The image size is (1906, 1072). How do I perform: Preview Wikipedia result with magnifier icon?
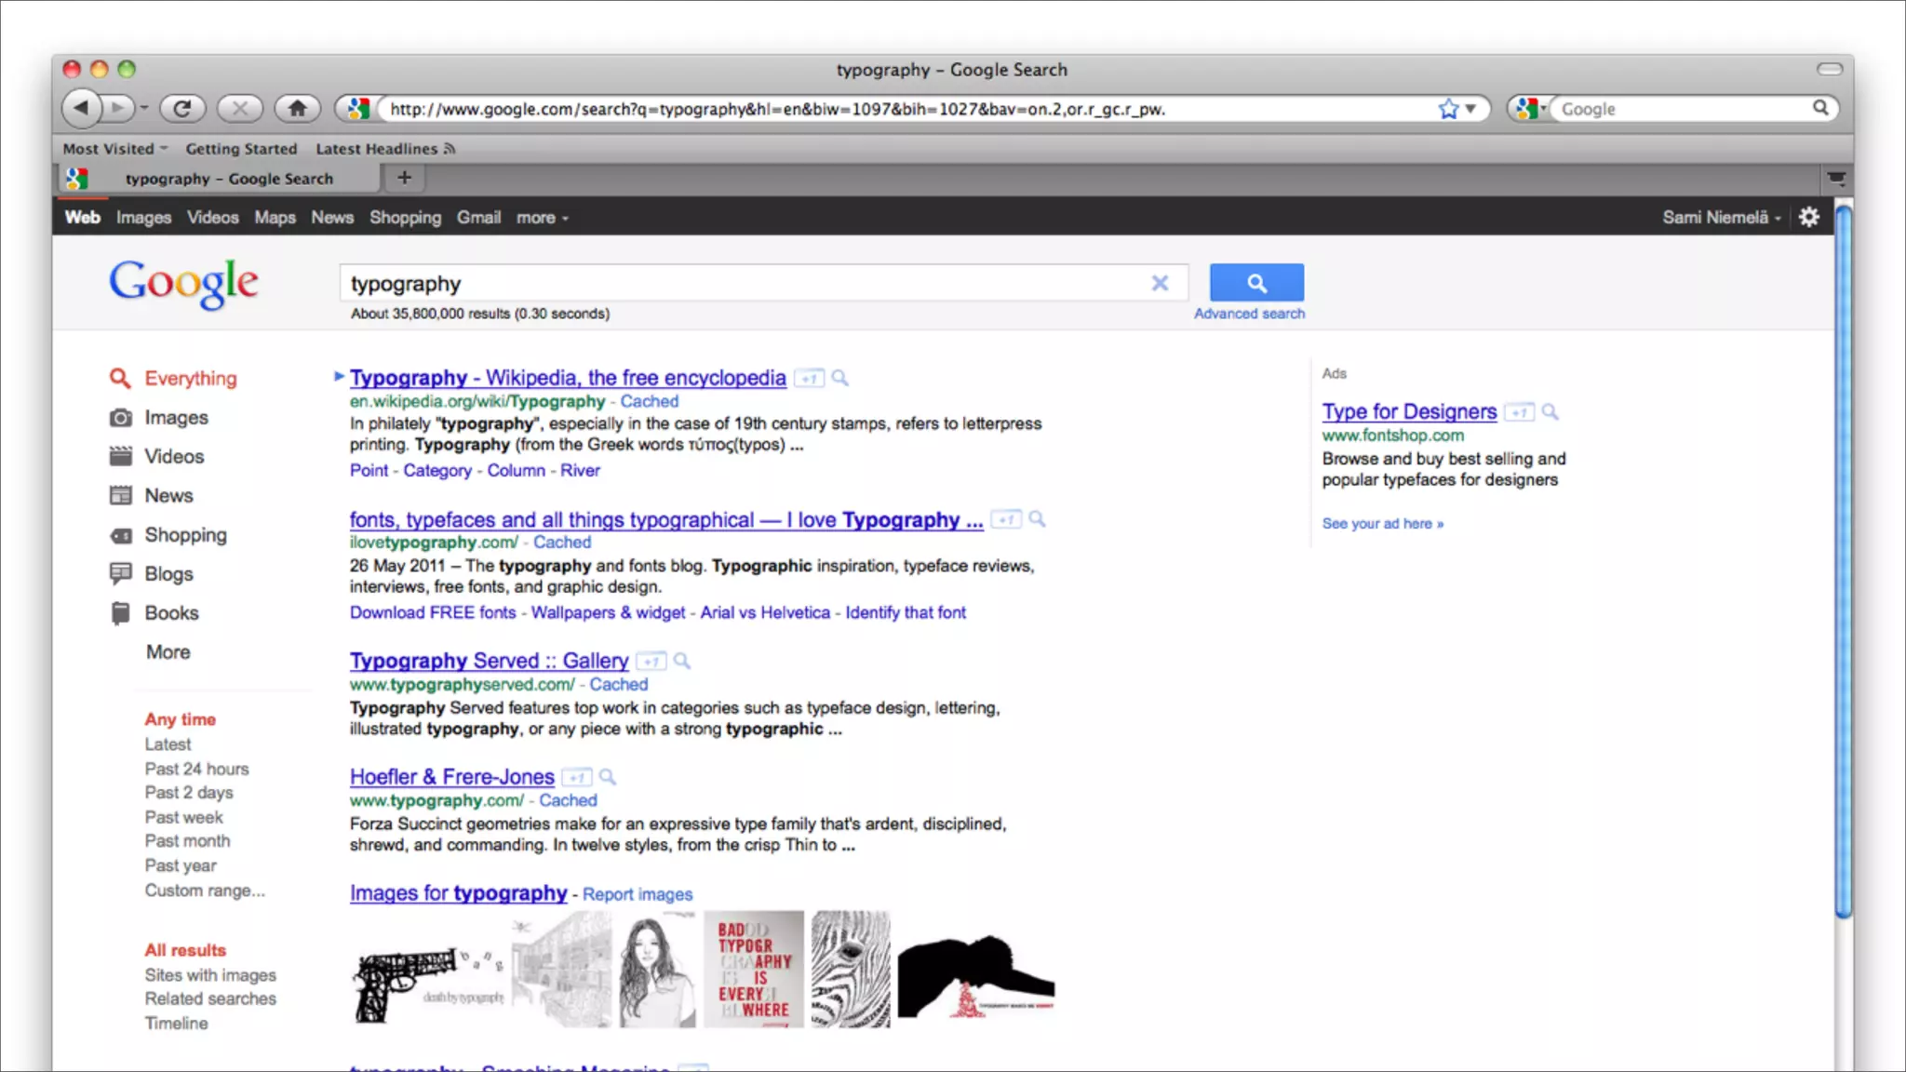coord(839,378)
